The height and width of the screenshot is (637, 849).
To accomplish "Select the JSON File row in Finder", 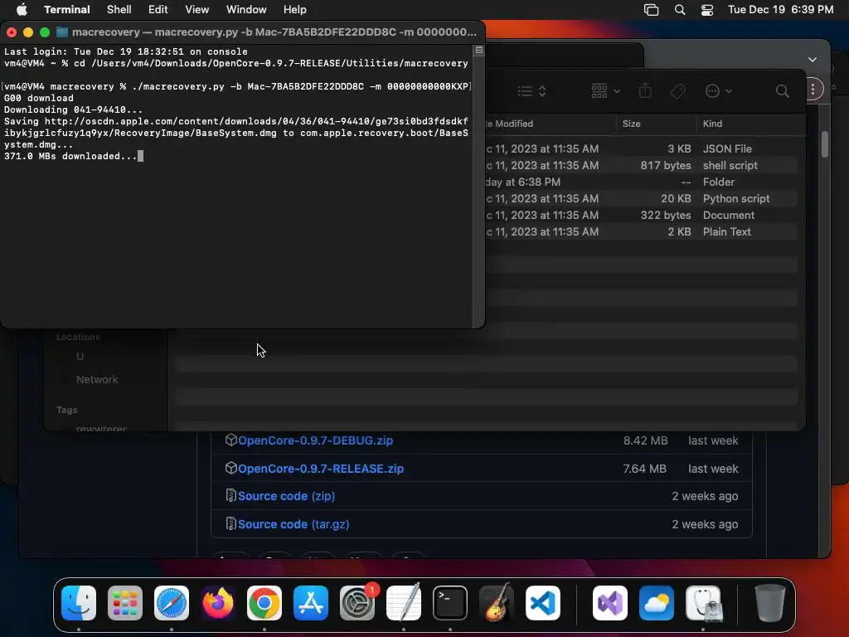I will 642,148.
